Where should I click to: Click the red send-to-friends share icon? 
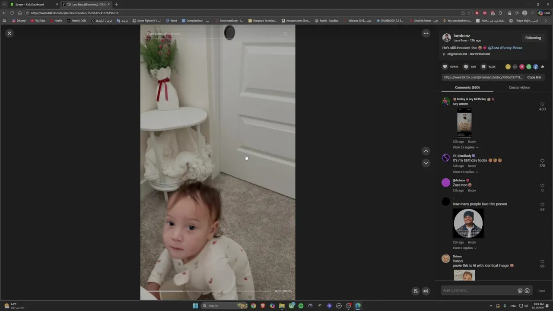click(522, 67)
